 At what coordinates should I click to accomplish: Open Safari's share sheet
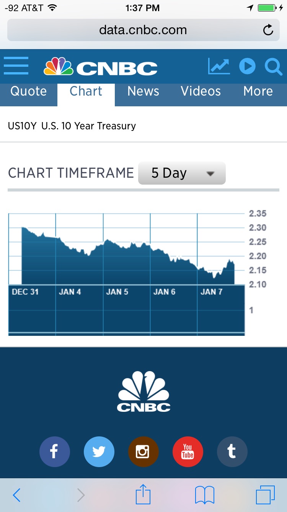[x=143, y=495]
